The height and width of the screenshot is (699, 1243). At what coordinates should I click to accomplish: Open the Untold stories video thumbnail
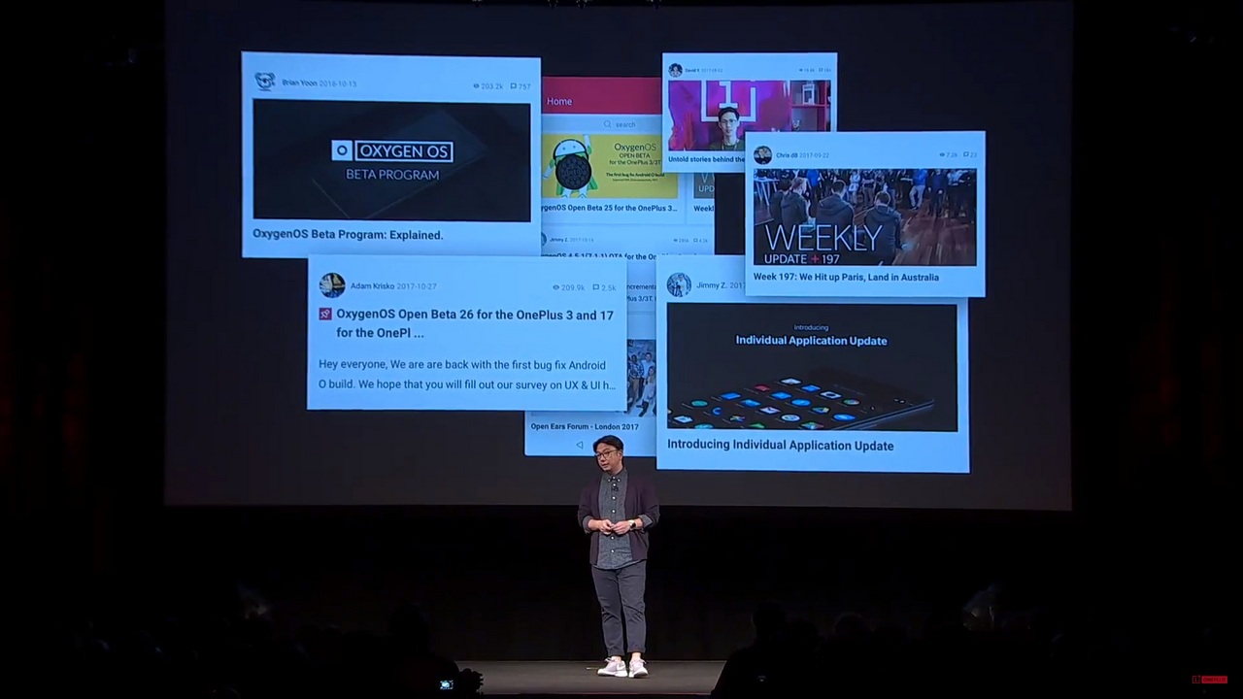(749, 116)
